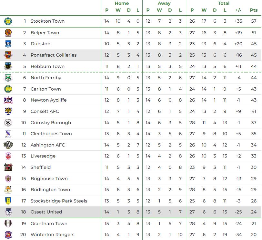Click the Consett AFC crest
Image resolution: width=262 pixels, height=240 pixels.
click(x=8, y=112)
